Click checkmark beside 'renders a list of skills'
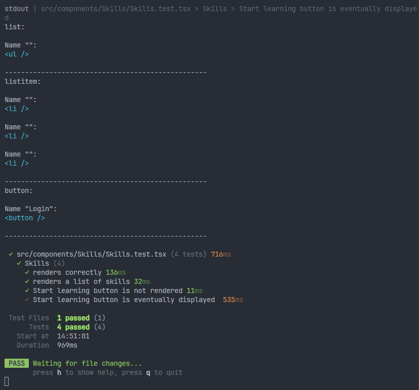The height and width of the screenshot is (390, 419). click(x=27, y=281)
